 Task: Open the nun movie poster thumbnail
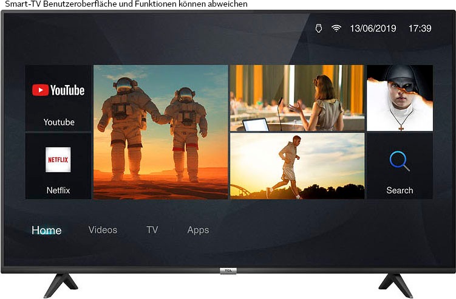[x=400, y=98]
